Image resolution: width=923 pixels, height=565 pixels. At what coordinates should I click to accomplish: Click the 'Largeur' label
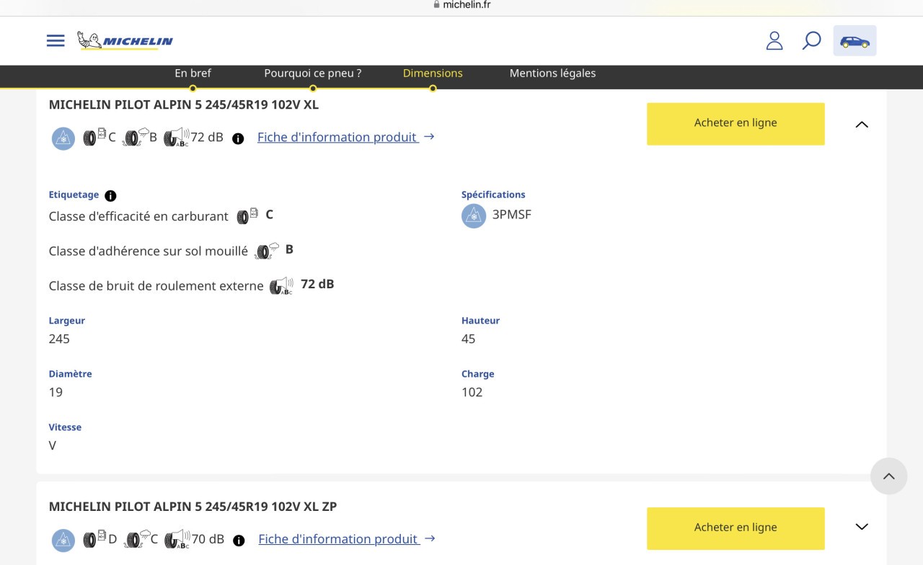(x=67, y=321)
